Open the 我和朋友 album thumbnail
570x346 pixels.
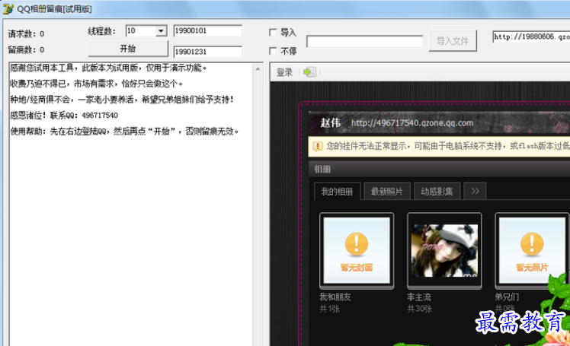357,251
